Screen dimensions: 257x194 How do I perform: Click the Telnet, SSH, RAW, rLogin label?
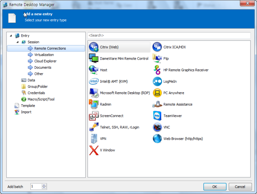[119, 127]
